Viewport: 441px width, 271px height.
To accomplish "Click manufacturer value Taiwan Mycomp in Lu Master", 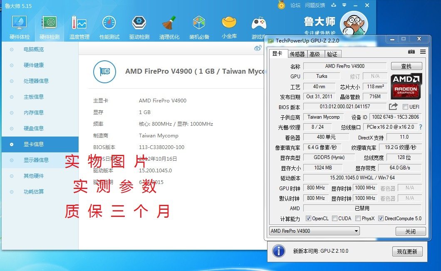I will tap(159, 136).
